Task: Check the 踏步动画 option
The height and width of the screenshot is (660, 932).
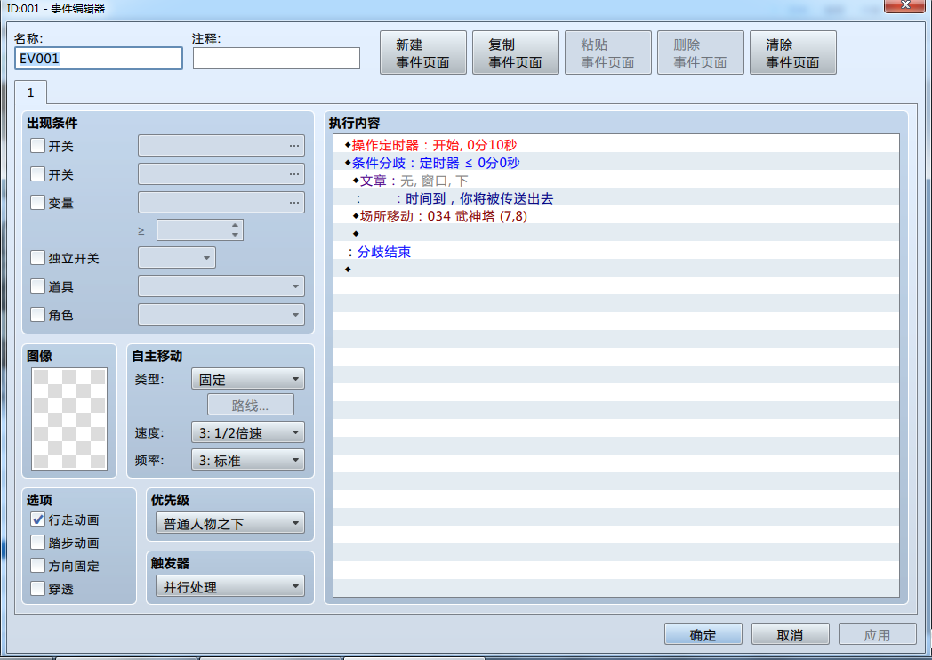Action: (x=37, y=543)
